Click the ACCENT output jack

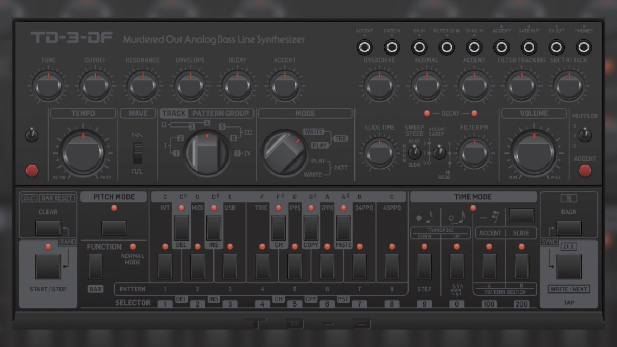pyautogui.click(x=501, y=47)
